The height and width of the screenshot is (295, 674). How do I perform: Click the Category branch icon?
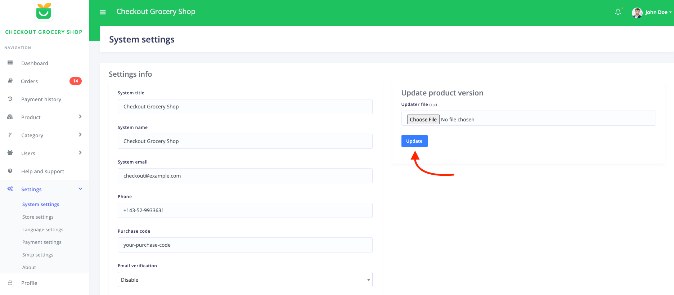(10, 135)
